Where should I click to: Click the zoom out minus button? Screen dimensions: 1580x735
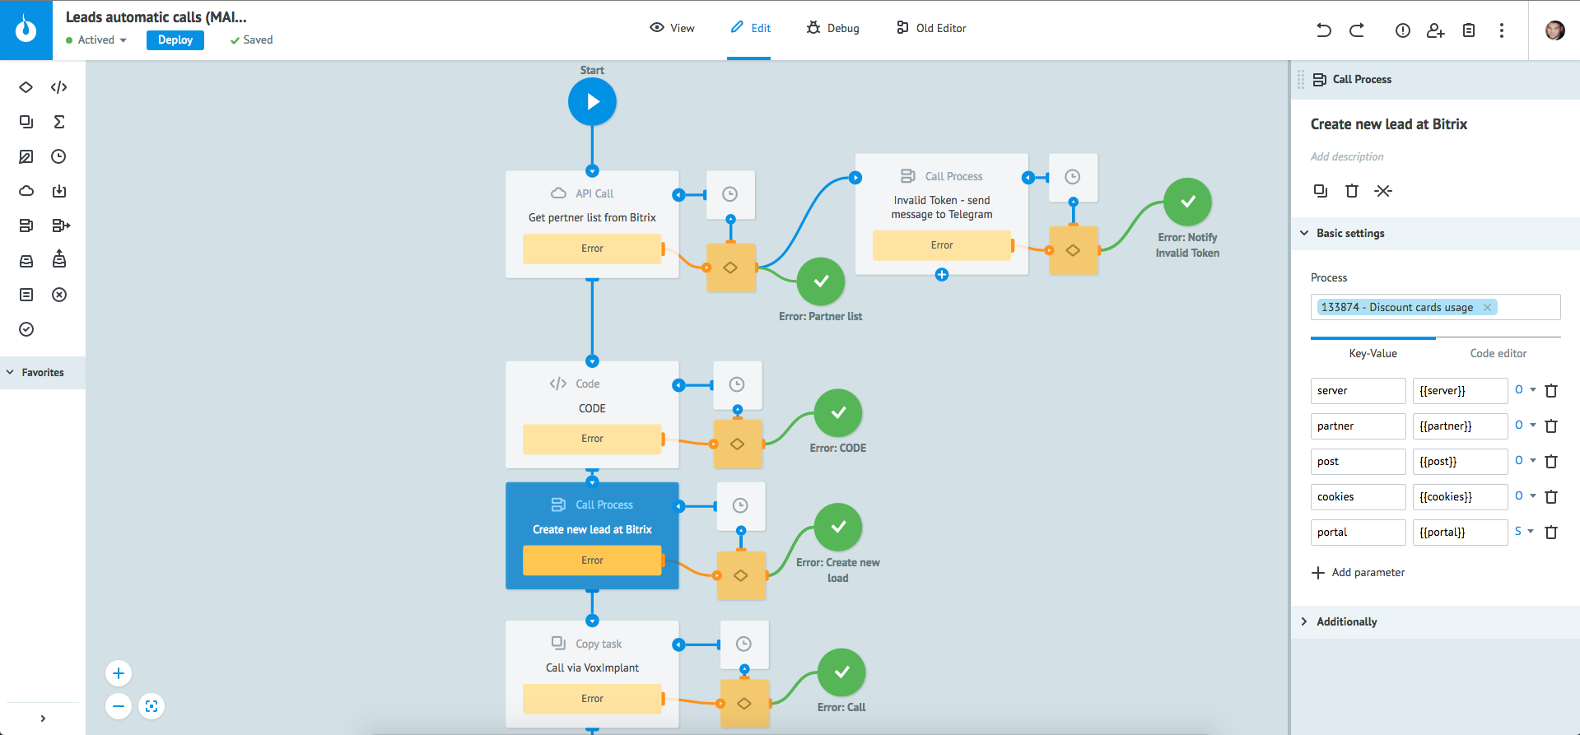(x=119, y=706)
